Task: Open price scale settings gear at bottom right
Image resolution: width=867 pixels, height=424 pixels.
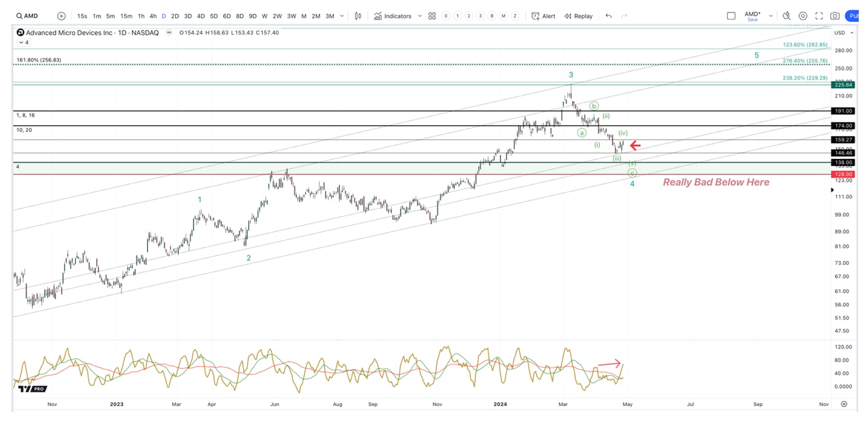Action: pos(844,404)
